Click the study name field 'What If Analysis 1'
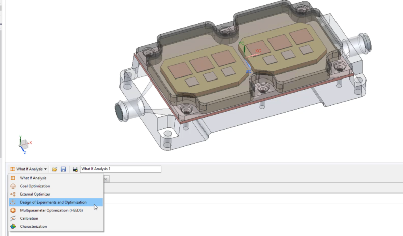This screenshot has width=403, height=236. click(x=120, y=169)
